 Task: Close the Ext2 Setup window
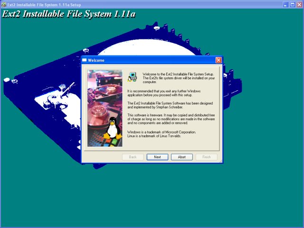(x=299, y=5)
